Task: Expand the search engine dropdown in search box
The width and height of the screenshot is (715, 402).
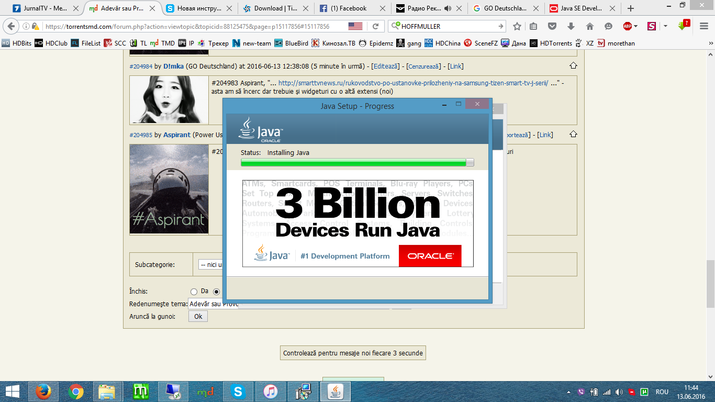Action: tap(396, 26)
